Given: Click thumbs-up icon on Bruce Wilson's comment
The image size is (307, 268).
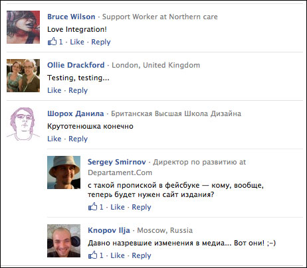Looking at the screenshot, I should point(52,41).
